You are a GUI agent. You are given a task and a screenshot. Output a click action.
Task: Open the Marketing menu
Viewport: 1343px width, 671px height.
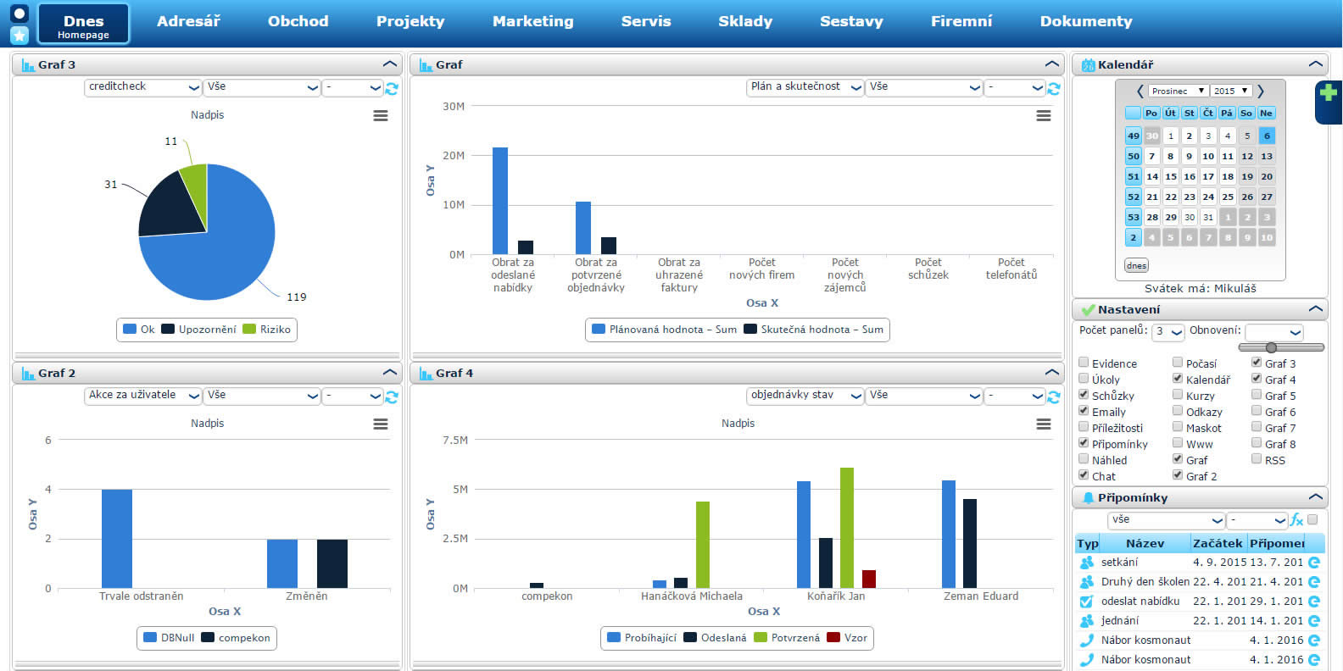tap(532, 22)
